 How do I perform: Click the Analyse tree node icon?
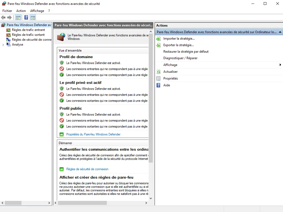click(x=8, y=45)
